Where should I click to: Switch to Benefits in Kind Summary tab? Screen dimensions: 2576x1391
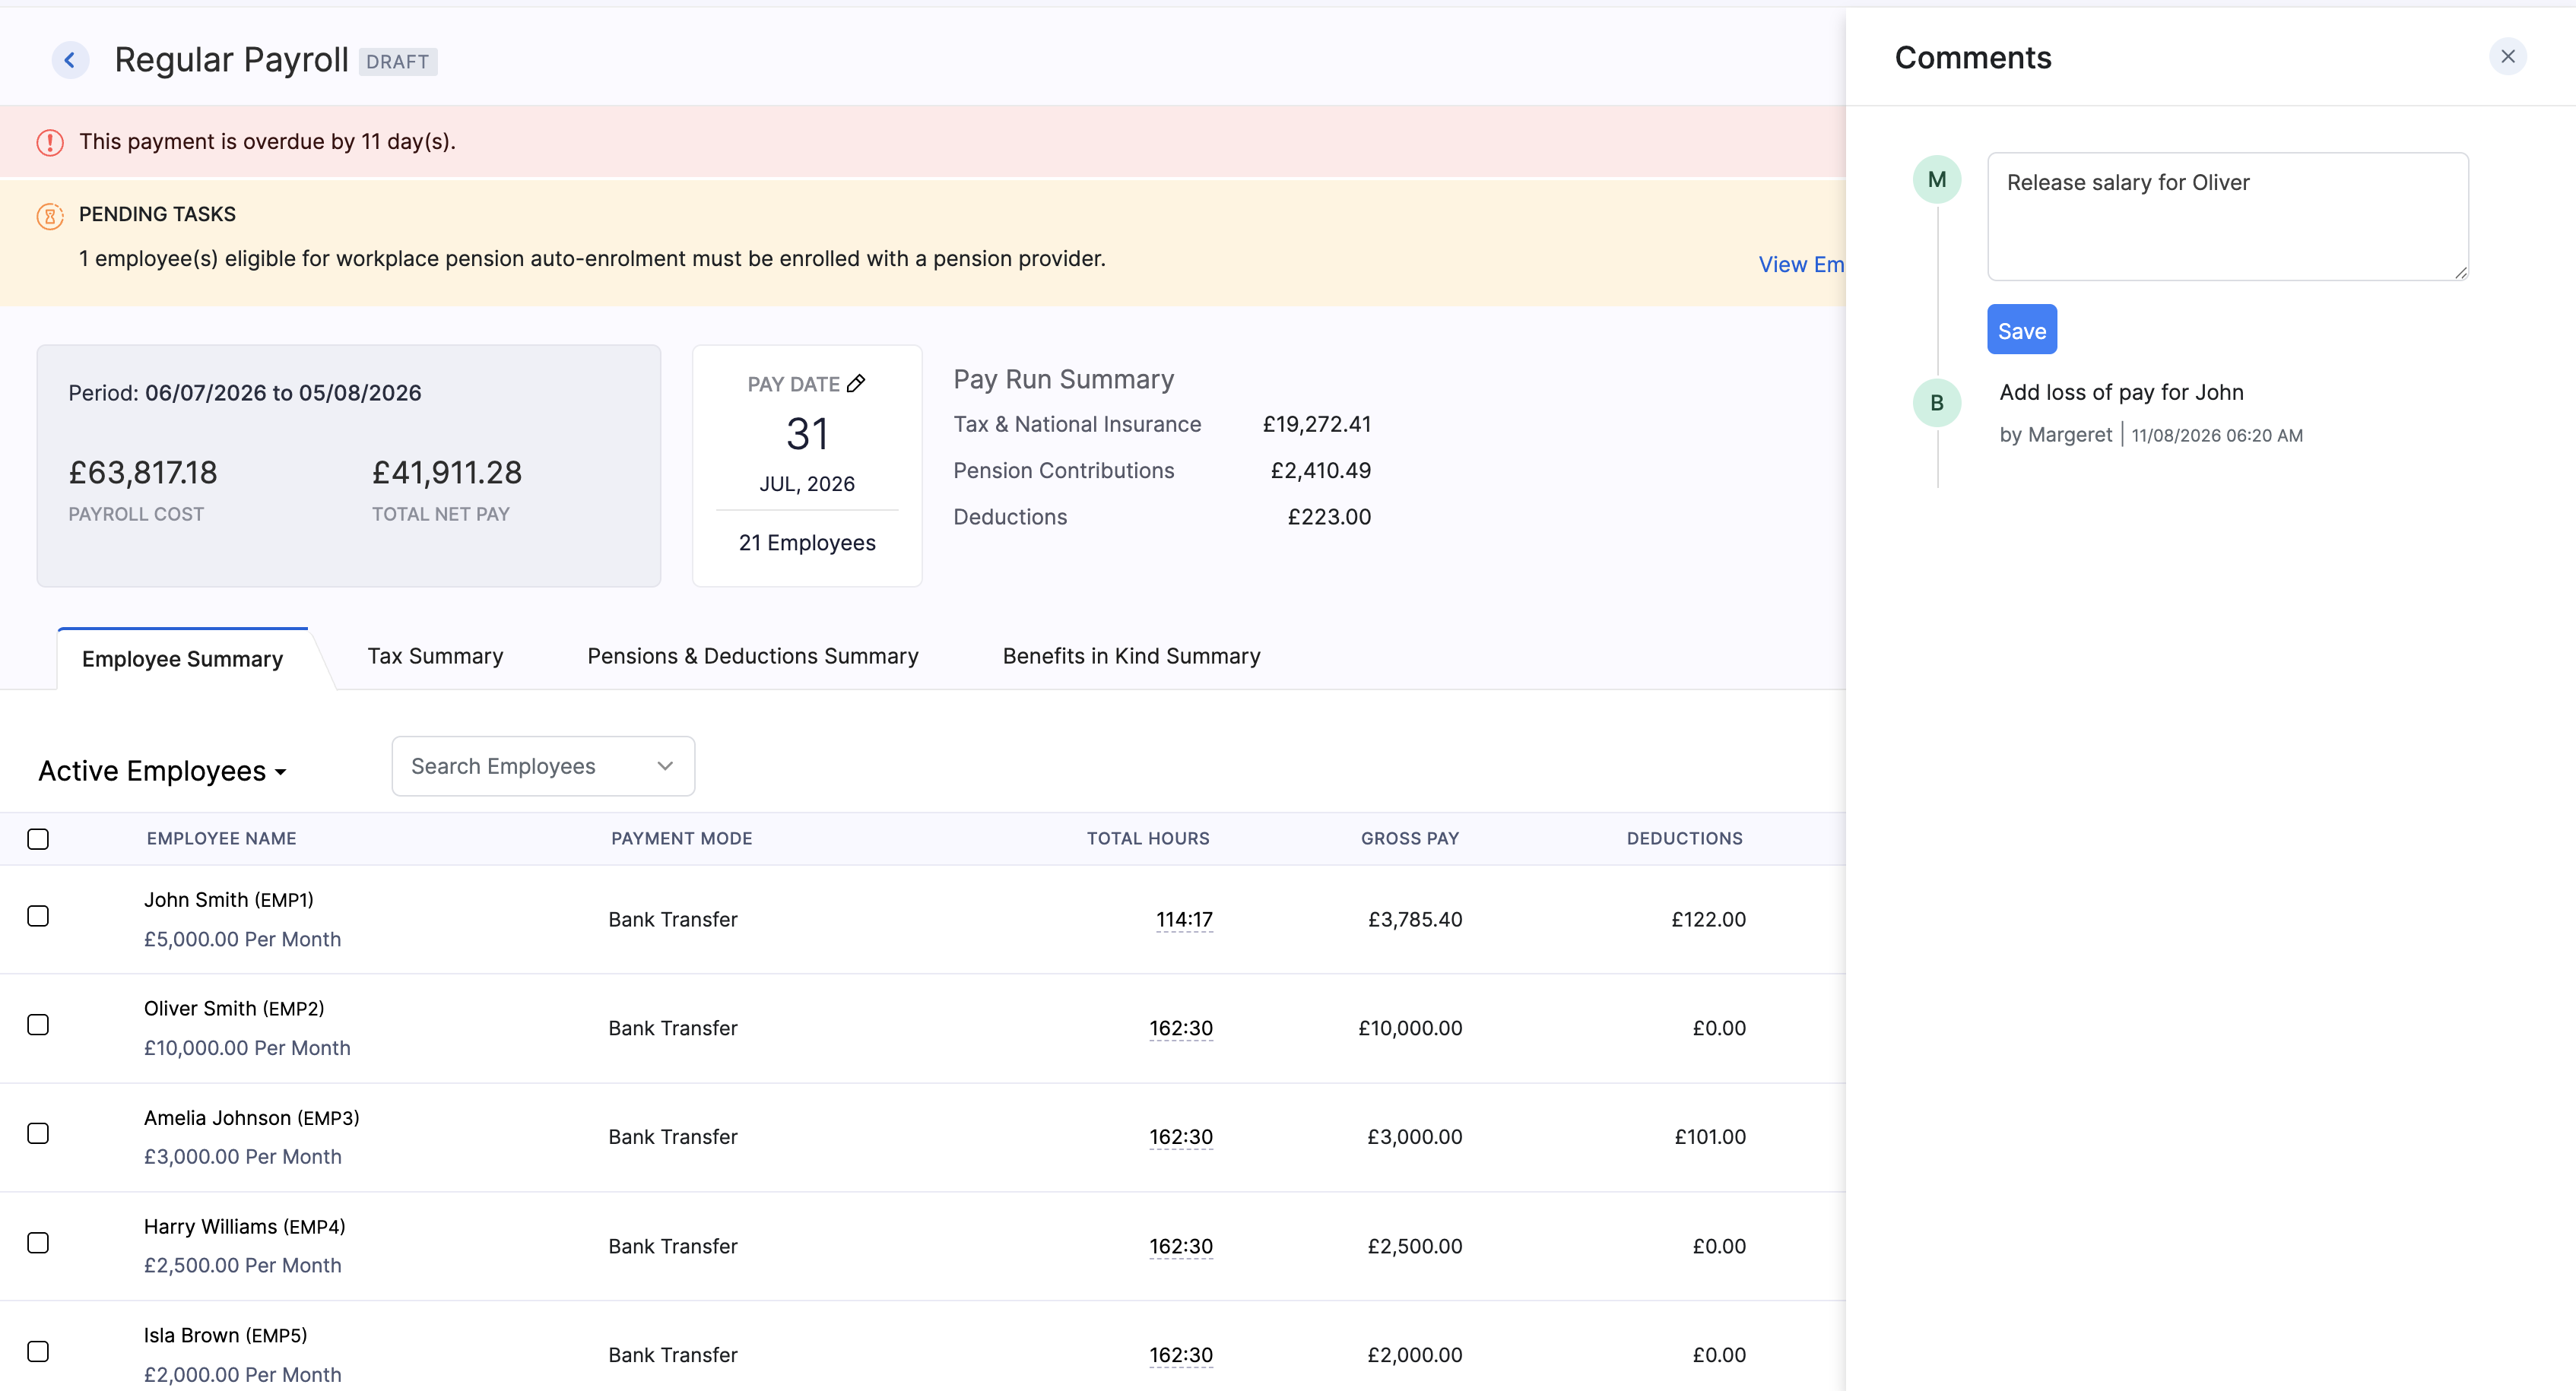tap(1131, 656)
